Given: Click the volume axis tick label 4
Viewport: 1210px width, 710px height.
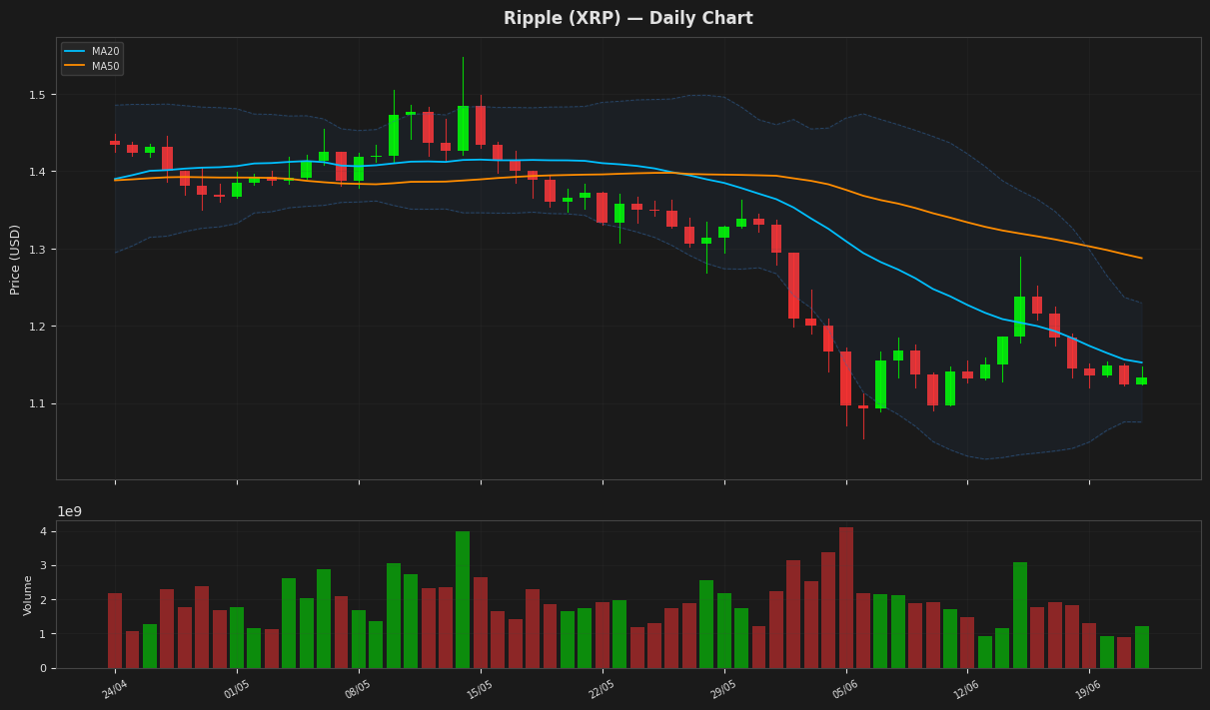Looking at the screenshot, I should point(44,531).
